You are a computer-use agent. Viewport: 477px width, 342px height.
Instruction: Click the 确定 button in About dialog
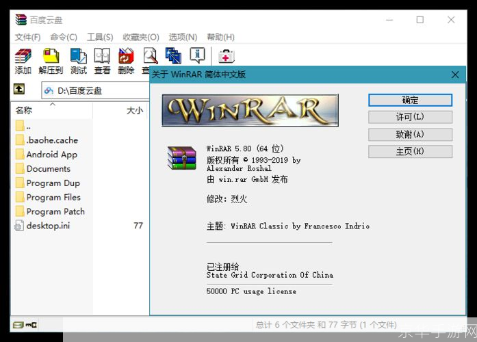pos(410,100)
